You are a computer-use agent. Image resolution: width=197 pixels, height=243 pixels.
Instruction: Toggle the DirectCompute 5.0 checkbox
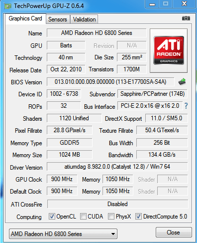[x=138, y=217]
